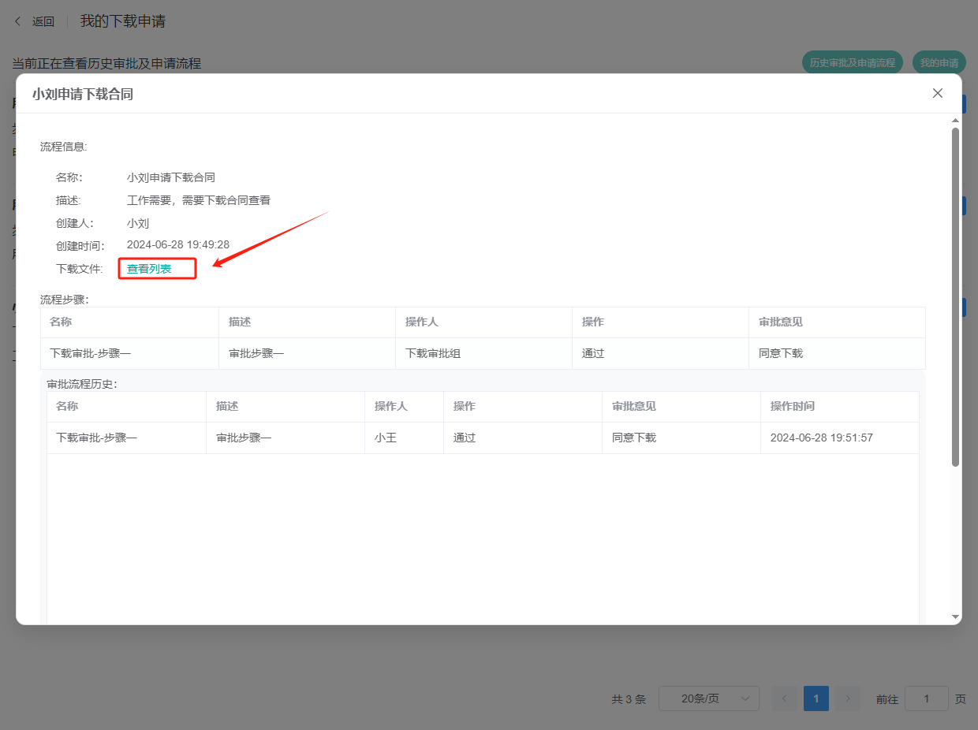
Task: Close the 小刘申请下载合同 dialog
Action: pyautogui.click(x=938, y=93)
